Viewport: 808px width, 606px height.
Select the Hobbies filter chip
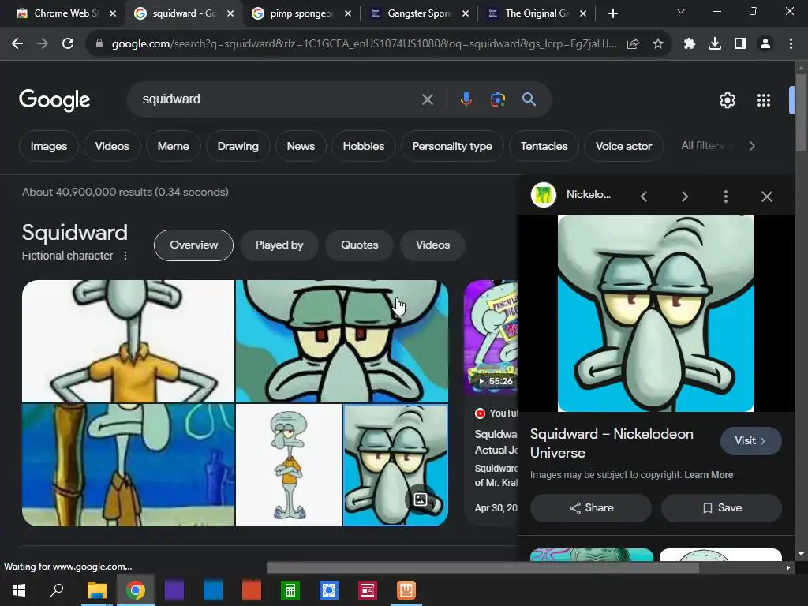tap(363, 146)
